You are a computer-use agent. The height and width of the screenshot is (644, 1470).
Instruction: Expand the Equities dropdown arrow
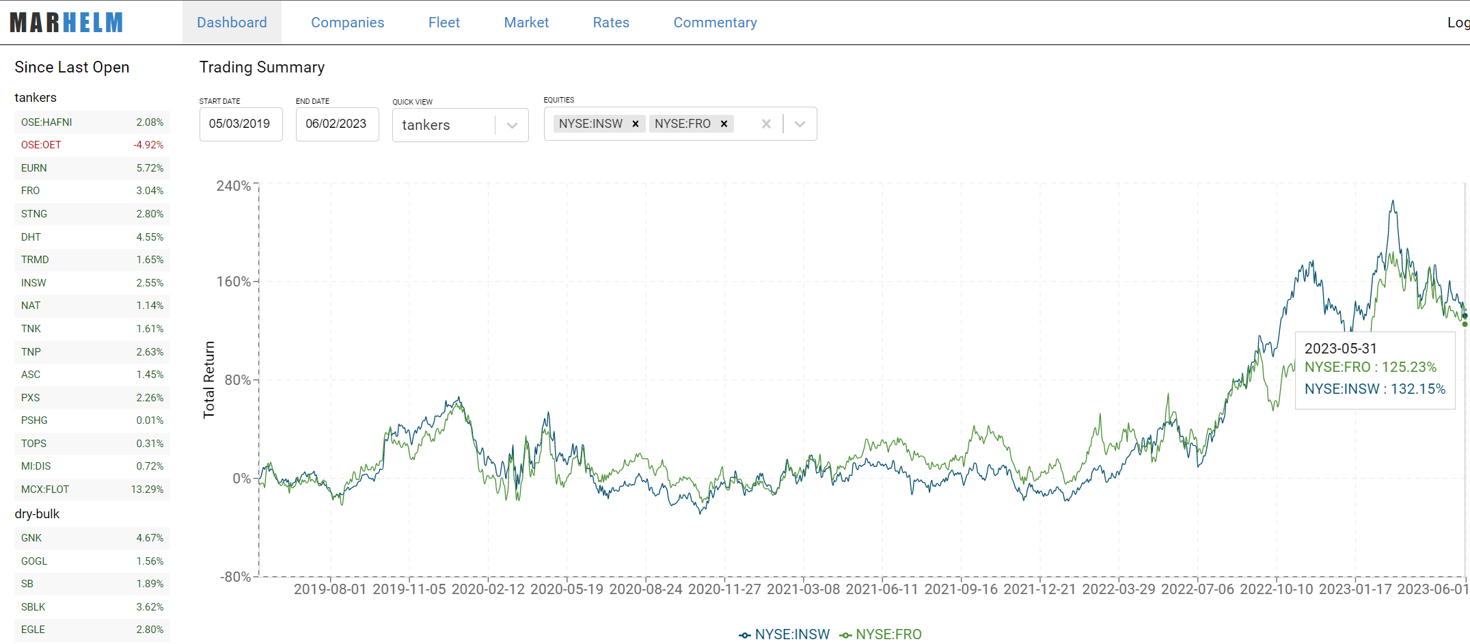click(x=800, y=124)
